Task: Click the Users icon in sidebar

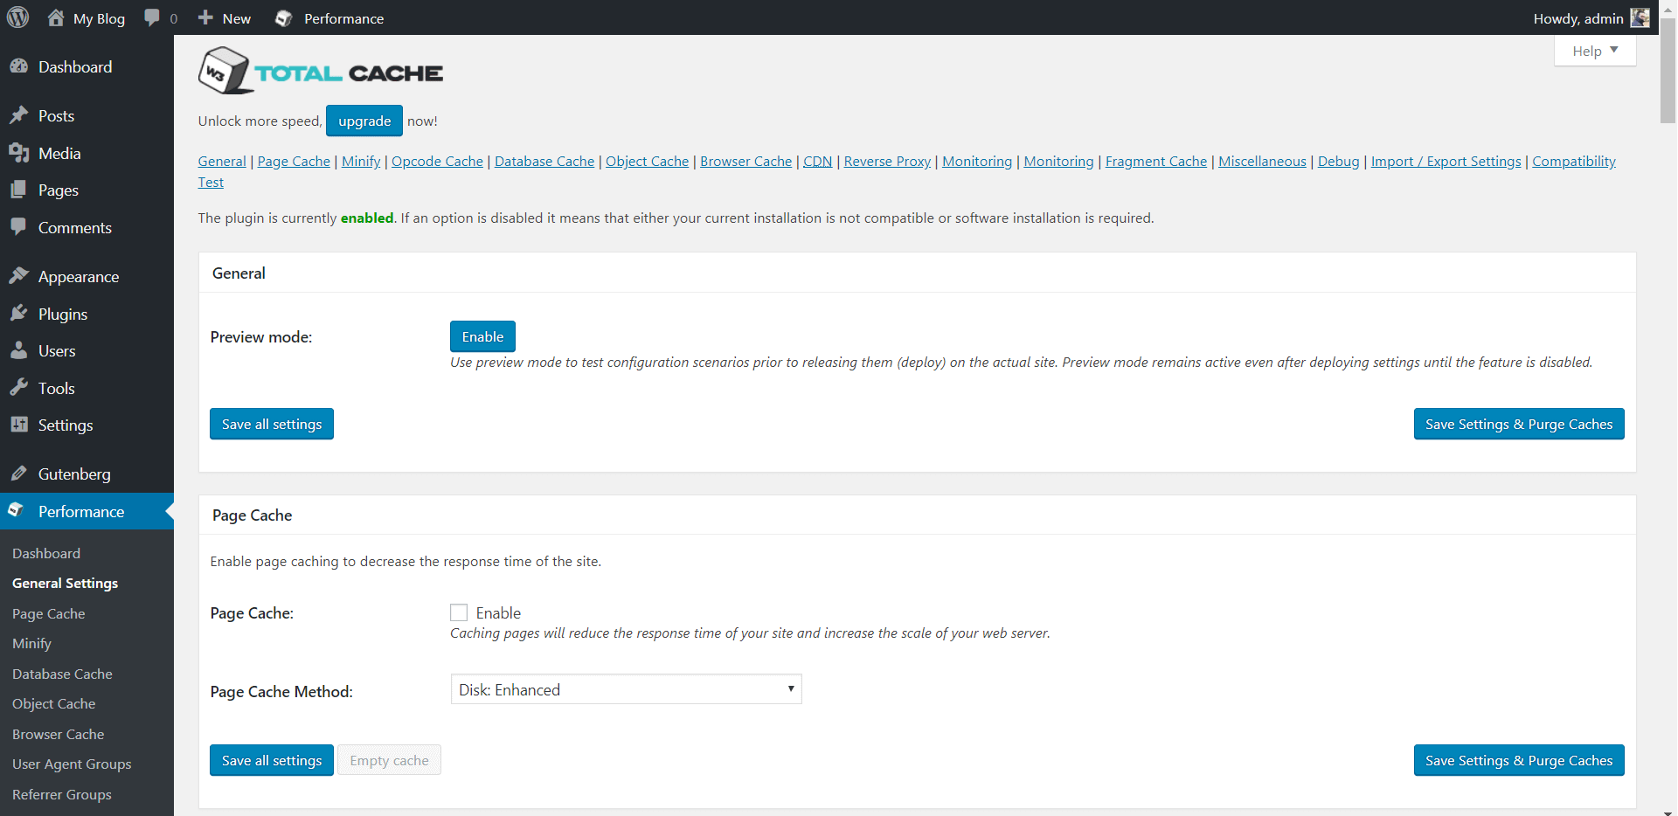Action: 18,350
